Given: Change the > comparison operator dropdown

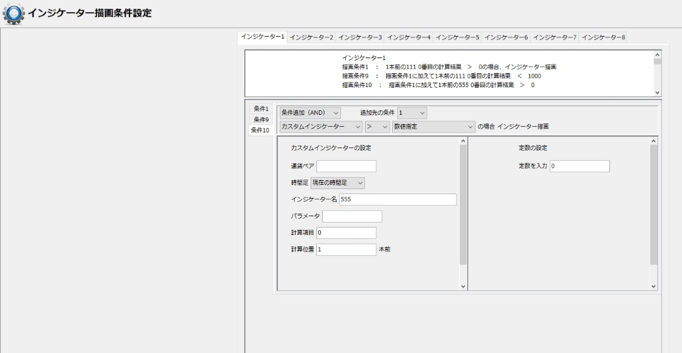Looking at the screenshot, I should (x=377, y=127).
